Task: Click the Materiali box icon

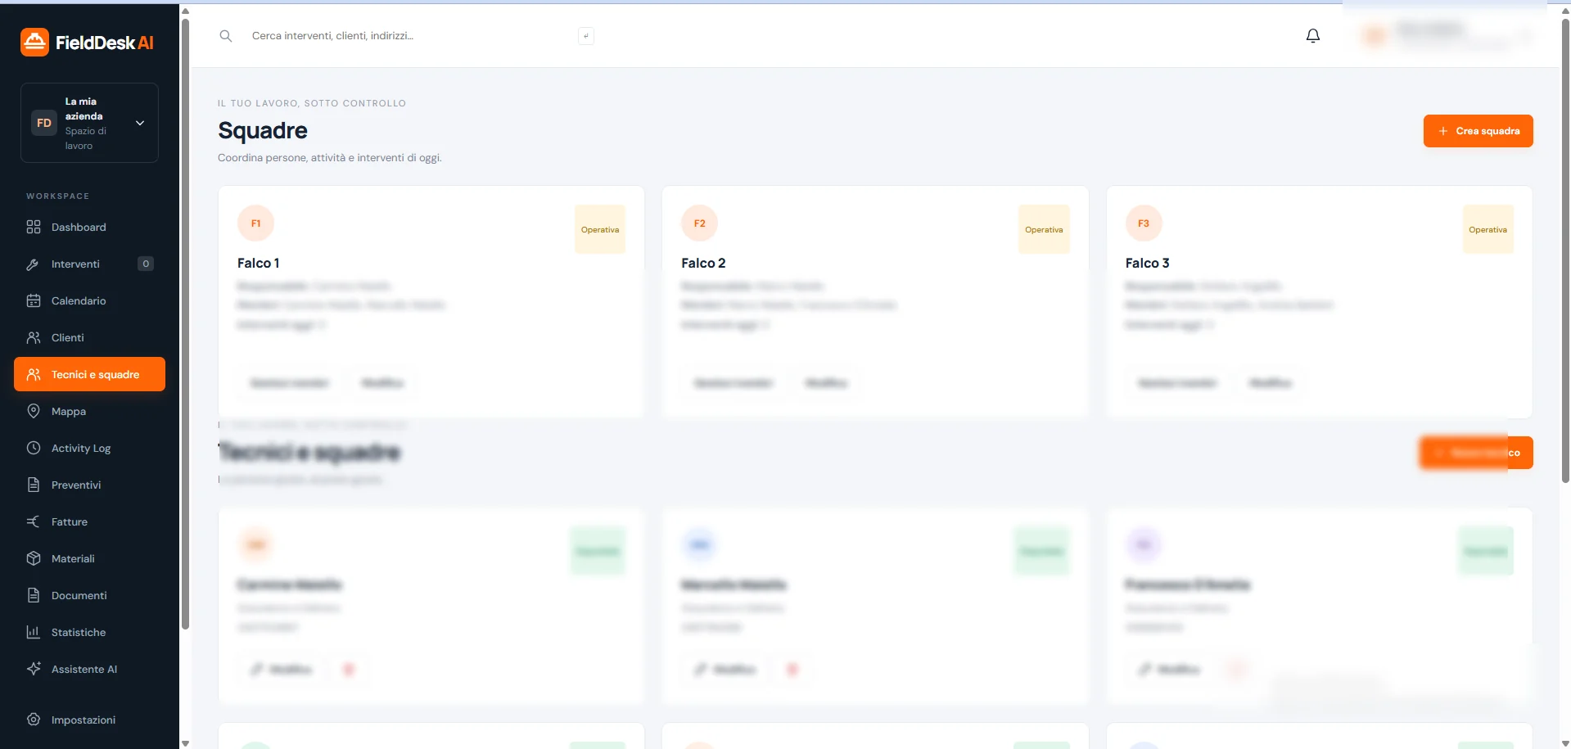Action: [34, 558]
